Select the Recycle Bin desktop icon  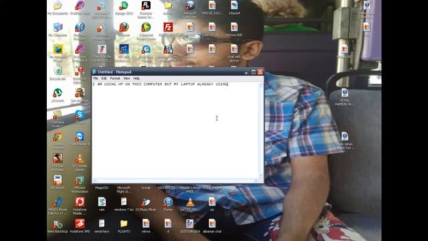pos(58,73)
